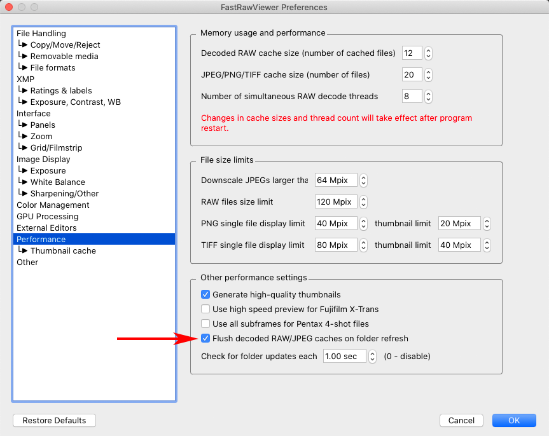Click stepper for TIFF single file display limit

[363, 245]
